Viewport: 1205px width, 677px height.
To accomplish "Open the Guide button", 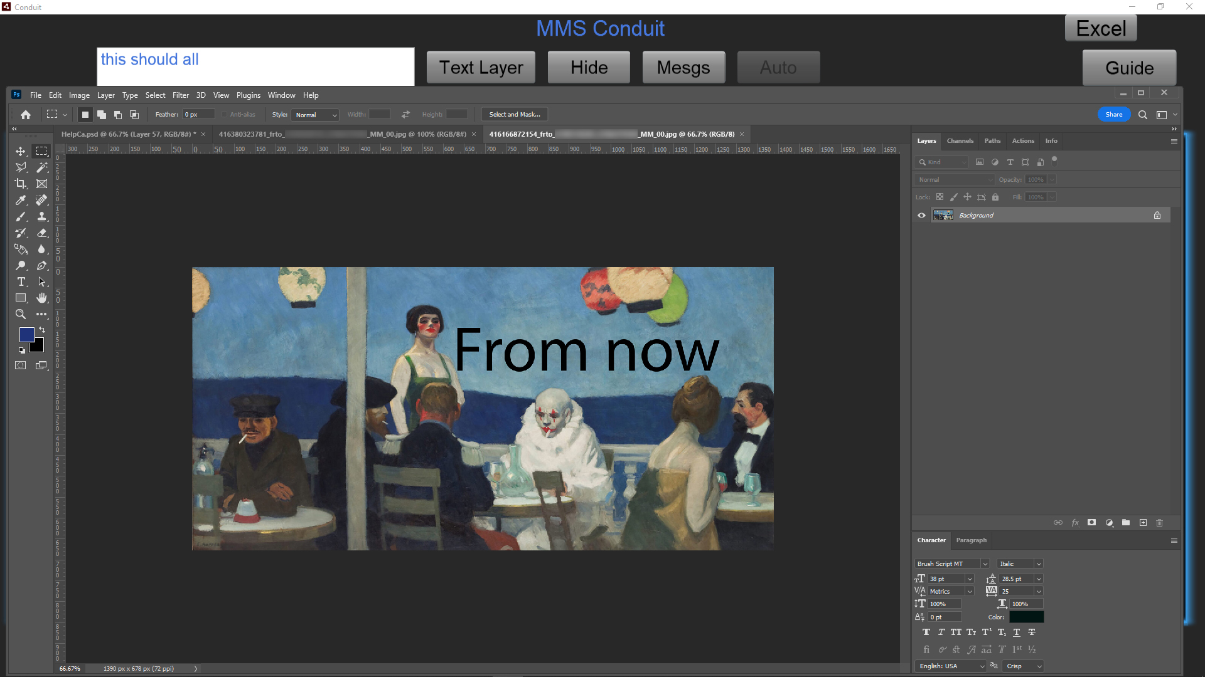I will [x=1129, y=68].
